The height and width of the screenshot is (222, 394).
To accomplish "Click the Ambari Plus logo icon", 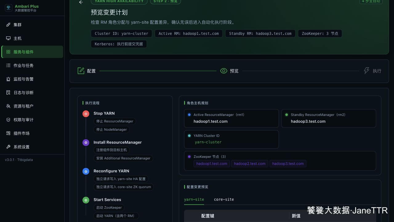I will point(8,8).
